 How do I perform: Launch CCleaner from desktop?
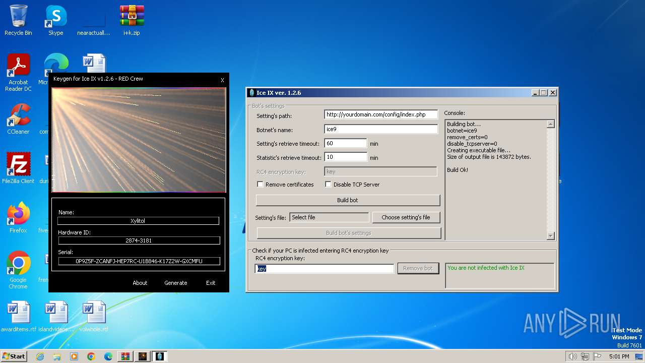point(18,119)
